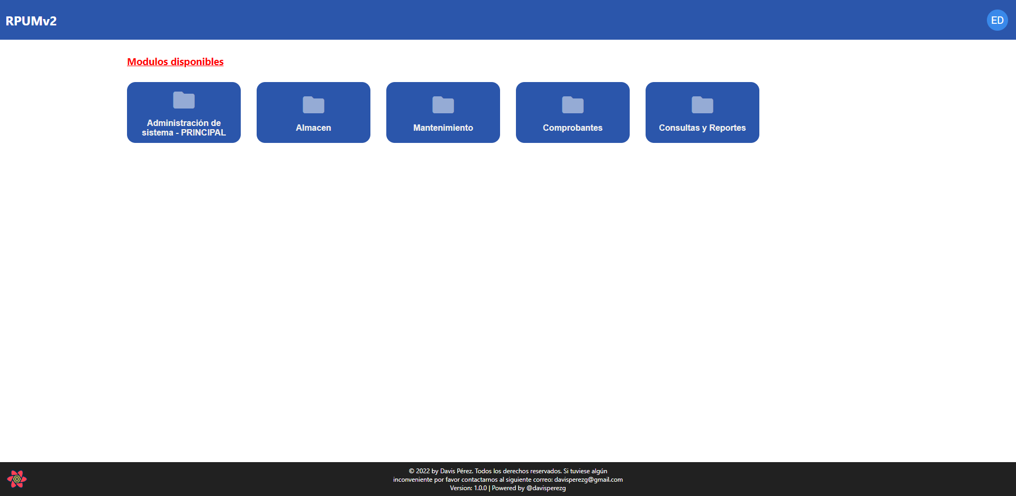Go to the Mantenimiento module label
Screen dimensions: 1016x496
[443, 128]
